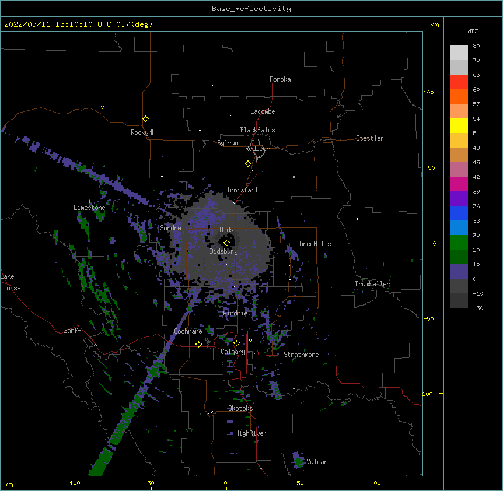
Task: Click the blue 36 dBZ legend swatch
Action: pos(459,213)
